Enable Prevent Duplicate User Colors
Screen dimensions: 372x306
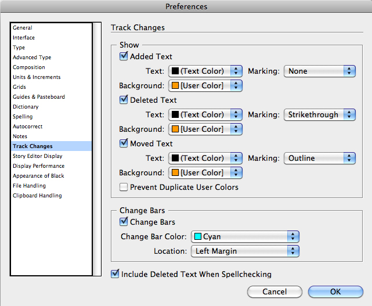(124, 187)
